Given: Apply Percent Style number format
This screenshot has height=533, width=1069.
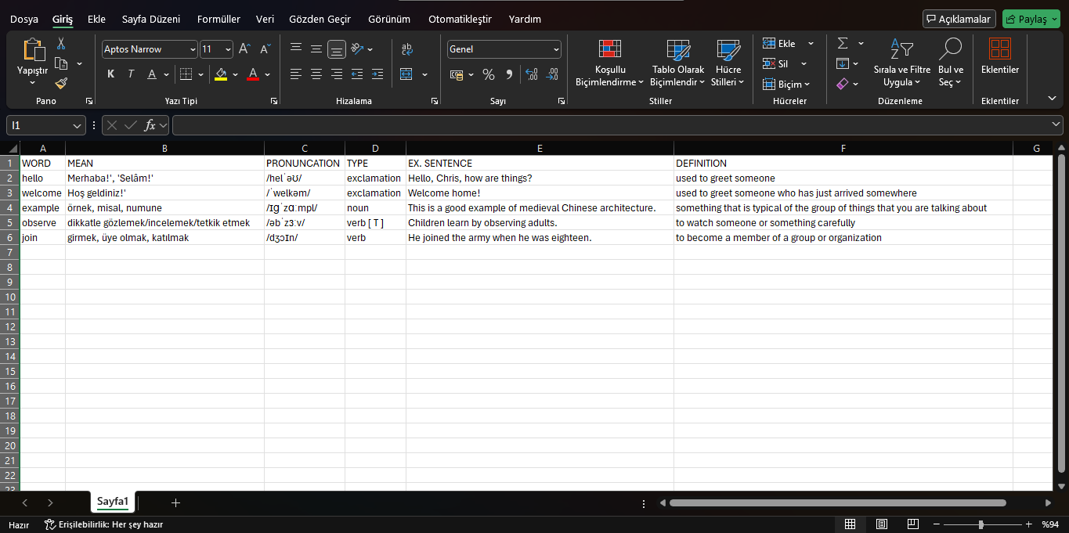Looking at the screenshot, I should 489,74.
